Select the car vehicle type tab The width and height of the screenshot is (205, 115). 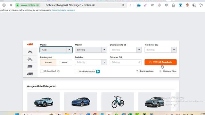click(x=30, y=44)
